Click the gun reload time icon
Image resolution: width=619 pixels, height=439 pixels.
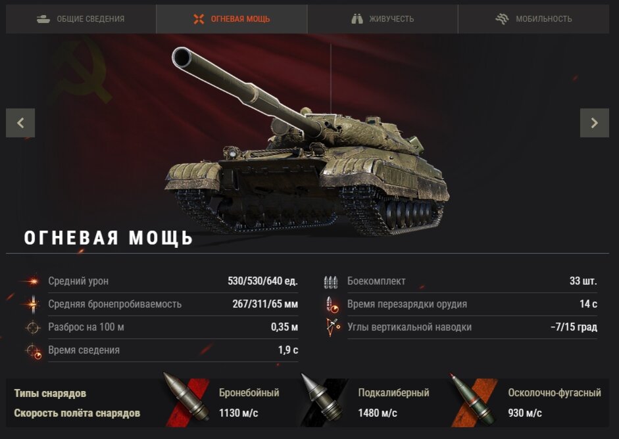pos(332,304)
